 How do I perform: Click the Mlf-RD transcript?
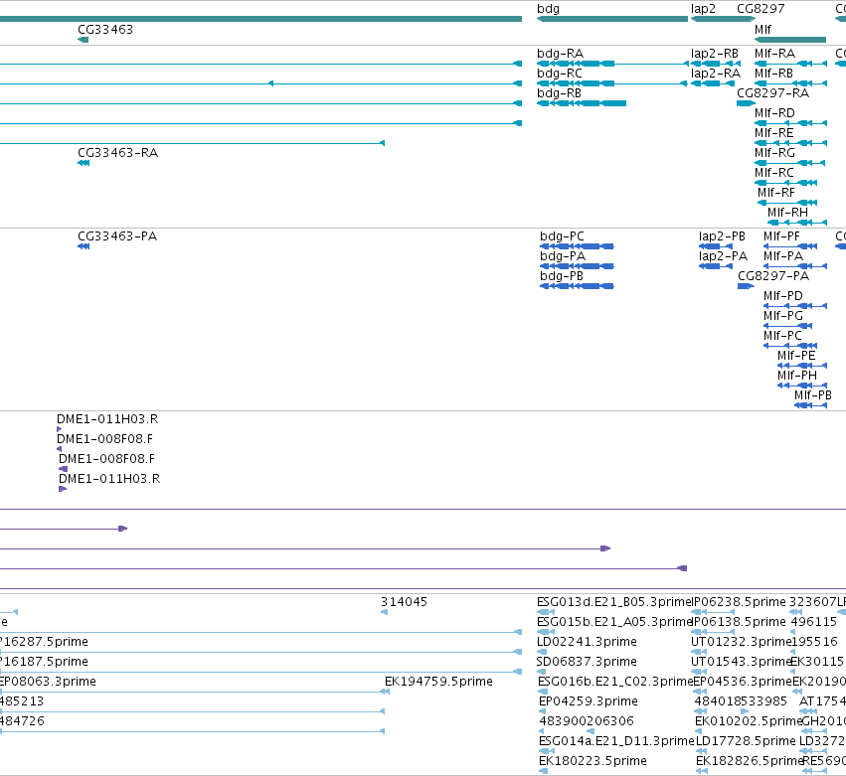coord(790,123)
